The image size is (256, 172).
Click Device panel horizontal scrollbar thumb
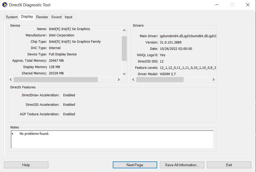56,80
